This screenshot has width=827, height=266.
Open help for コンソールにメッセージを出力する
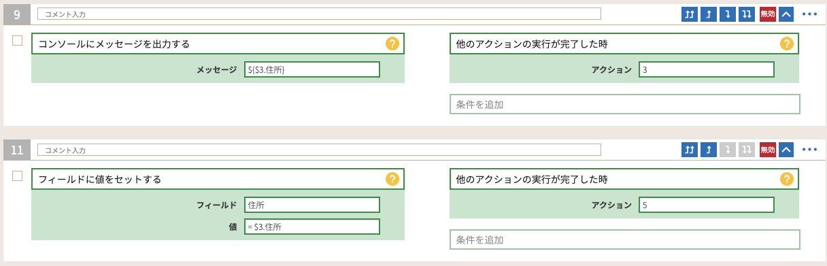point(392,44)
